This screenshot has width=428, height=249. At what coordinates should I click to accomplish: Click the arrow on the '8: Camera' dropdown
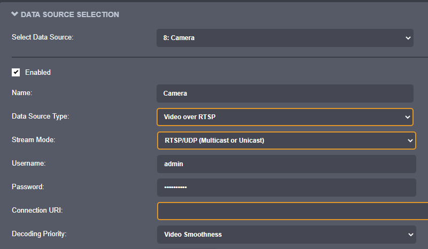[x=408, y=38]
